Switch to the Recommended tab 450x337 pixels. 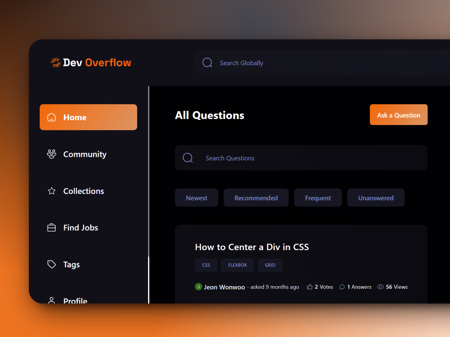(256, 197)
